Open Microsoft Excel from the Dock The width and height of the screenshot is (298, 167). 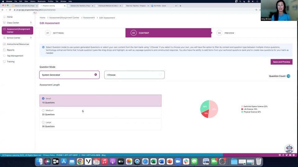coord(153,161)
